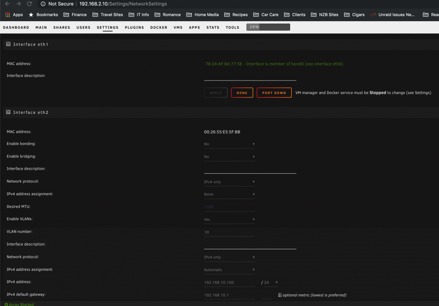Click the browser address bar URL
The width and height of the screenshot is (439, 306).
(123, 4)
